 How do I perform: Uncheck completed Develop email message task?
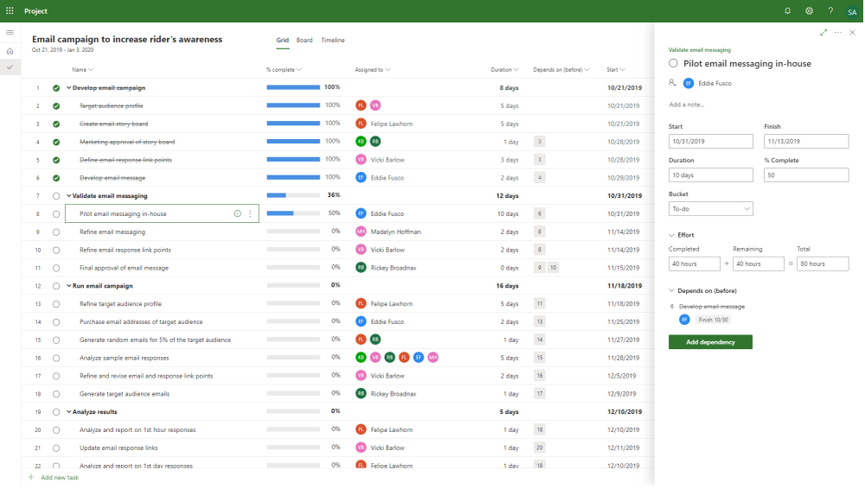(x=56, y=178)
